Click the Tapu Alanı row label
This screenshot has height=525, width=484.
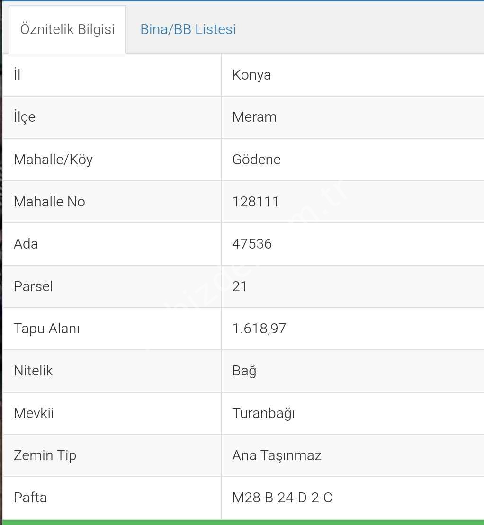46,329
